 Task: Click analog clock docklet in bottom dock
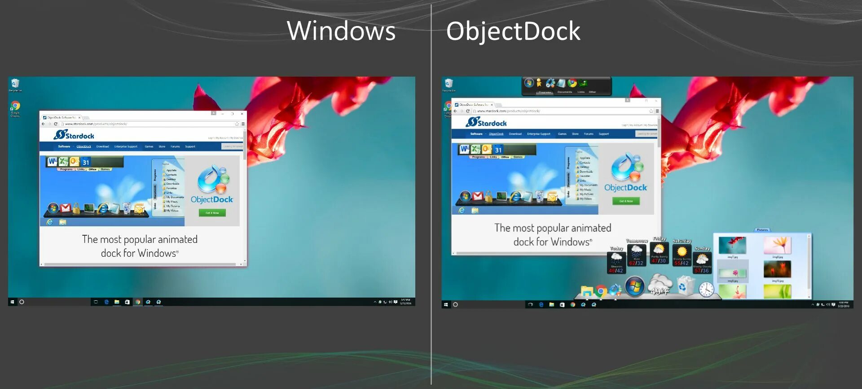pos(706,290)
